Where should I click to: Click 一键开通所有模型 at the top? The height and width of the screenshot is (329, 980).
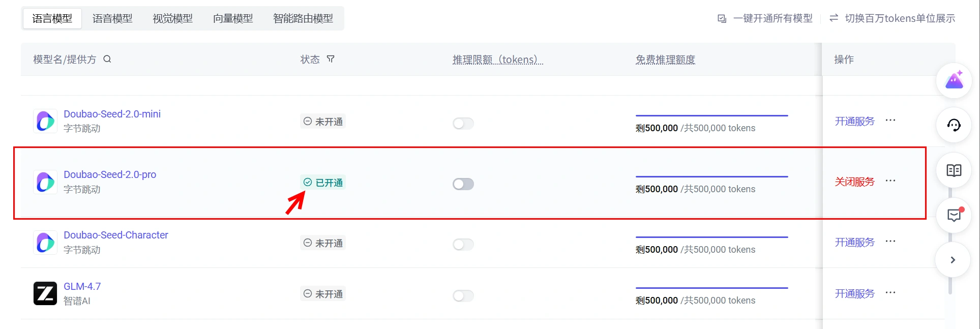(772, 18)
